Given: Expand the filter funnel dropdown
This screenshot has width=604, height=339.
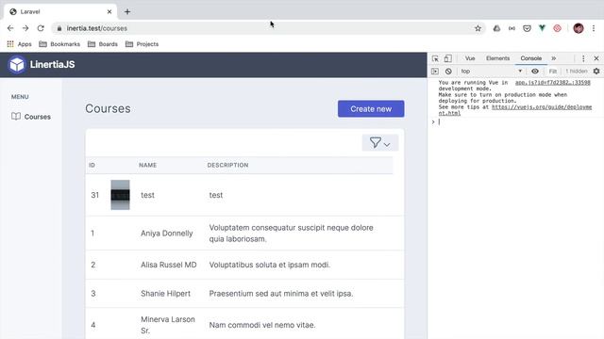Looking at the screenshot, I should pyautogui.click(x=379, y=142).
